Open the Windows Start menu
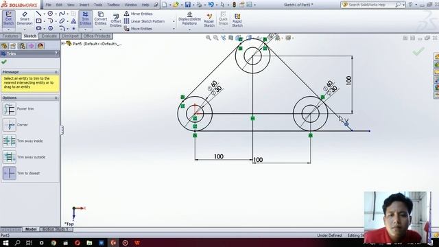This screenshot has width=439, height=247. [5, 243]
